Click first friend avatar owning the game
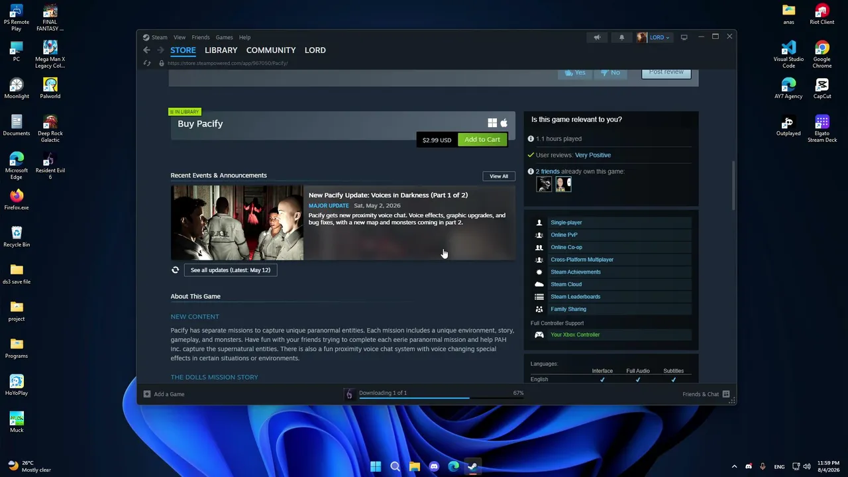This screenshot has height=477, width=848. pyautogui.click(x=544, y=185)
